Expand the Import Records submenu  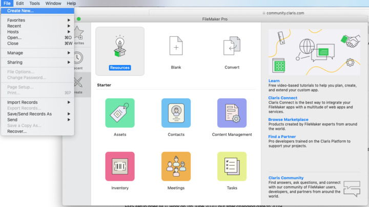(x=37, y=102)
